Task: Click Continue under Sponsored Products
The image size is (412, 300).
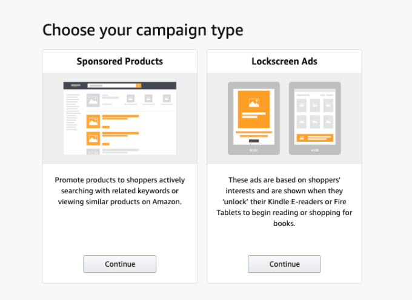Action: click(120, 264)
